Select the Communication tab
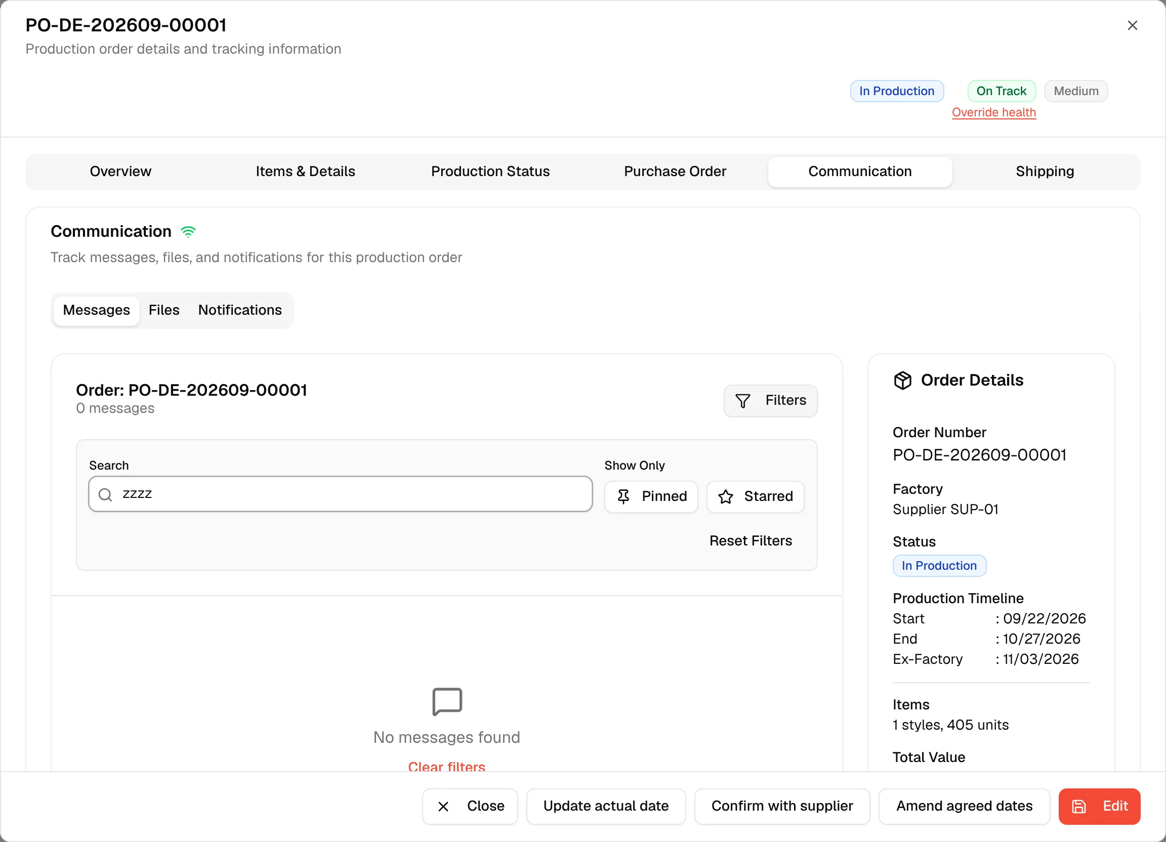 (x=860, y=172)
